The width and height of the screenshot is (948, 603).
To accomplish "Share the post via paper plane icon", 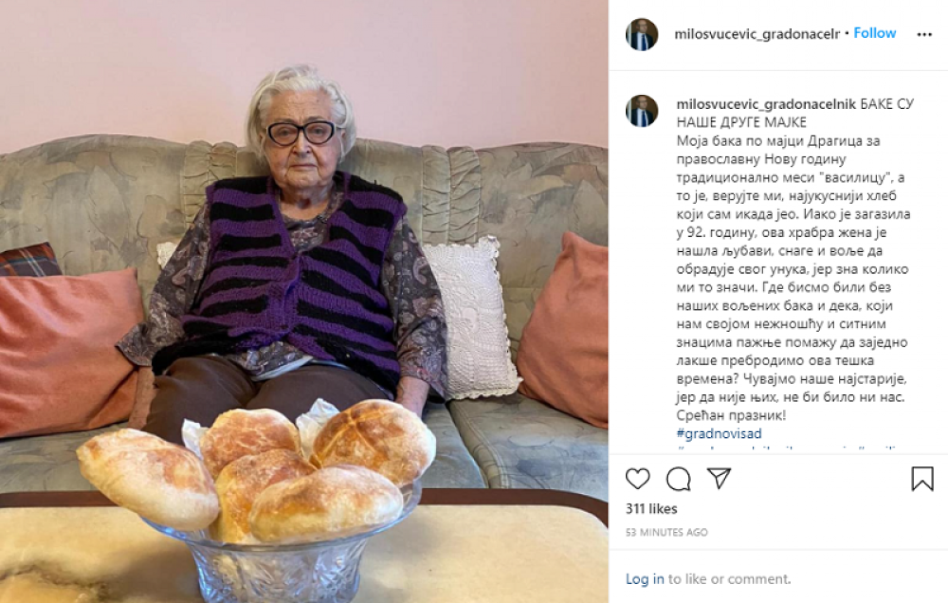I will tap(719, 478).
